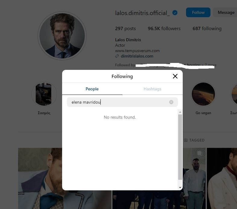Click the Tagged posts icon
Screen dimensions: 237x209
(186, 140)
